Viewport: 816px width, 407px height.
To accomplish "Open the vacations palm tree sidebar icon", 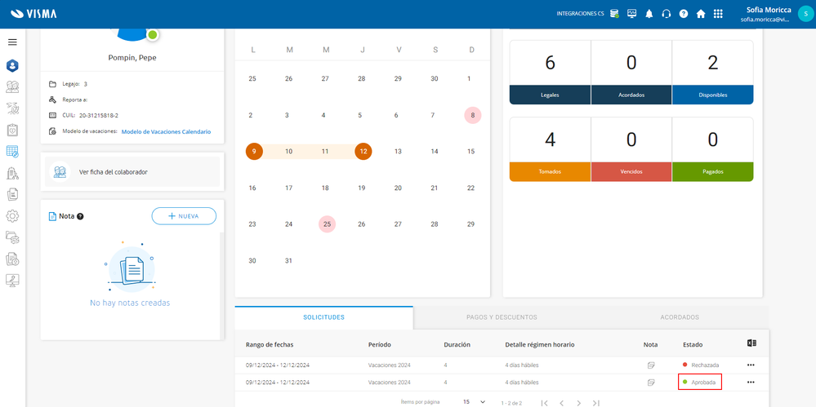I will pyautogui.click(x=12, y=108).
